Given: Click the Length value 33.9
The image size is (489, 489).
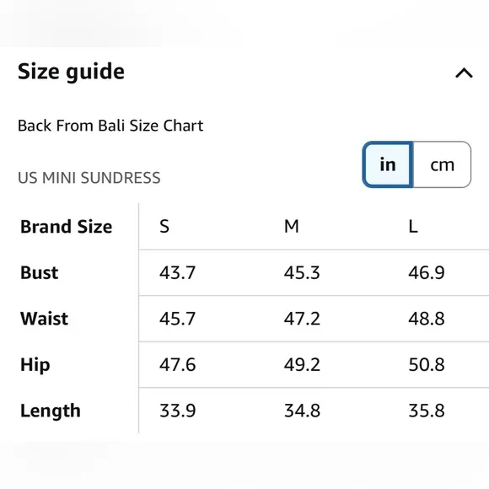Looking at the screenshot, I should [x=177, y=411].
